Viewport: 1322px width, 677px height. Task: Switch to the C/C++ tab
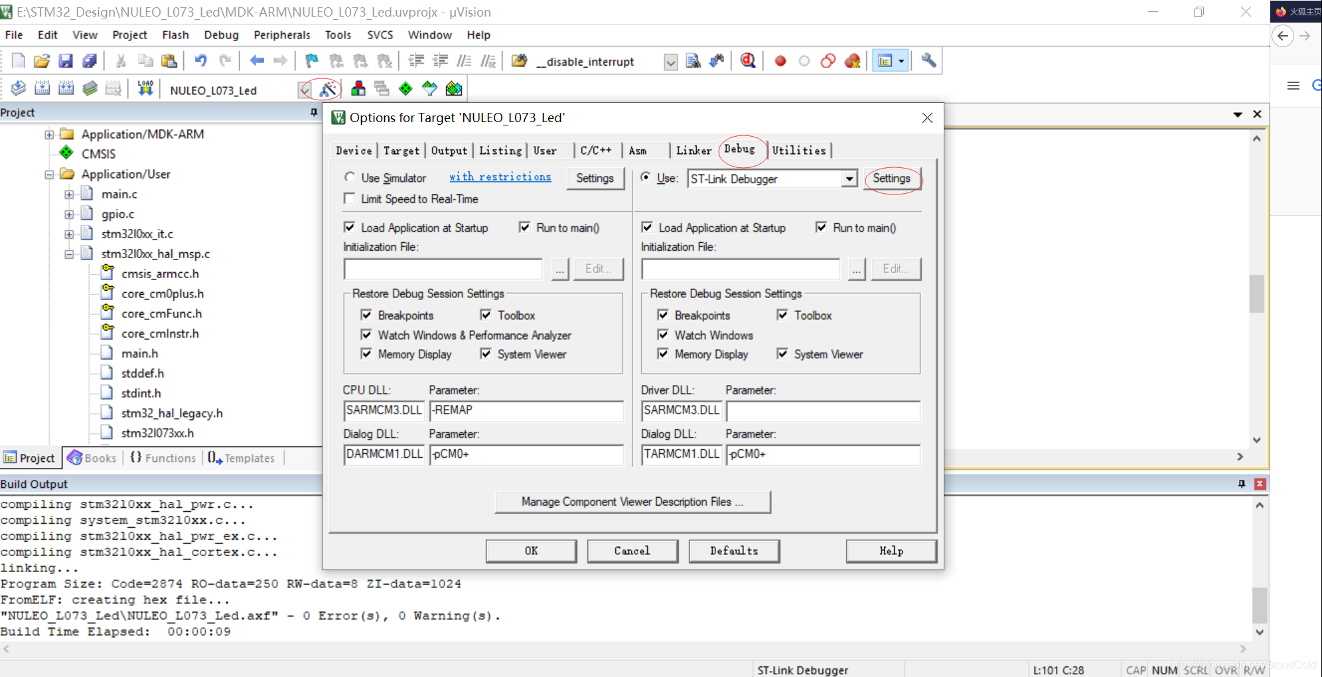pyautogui.click(x=596, y=151)
